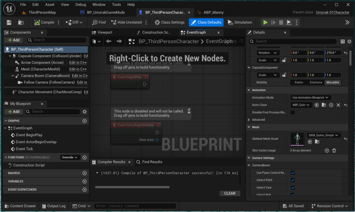Open Umzrak01Character parent class link

[x=332, y=12]
